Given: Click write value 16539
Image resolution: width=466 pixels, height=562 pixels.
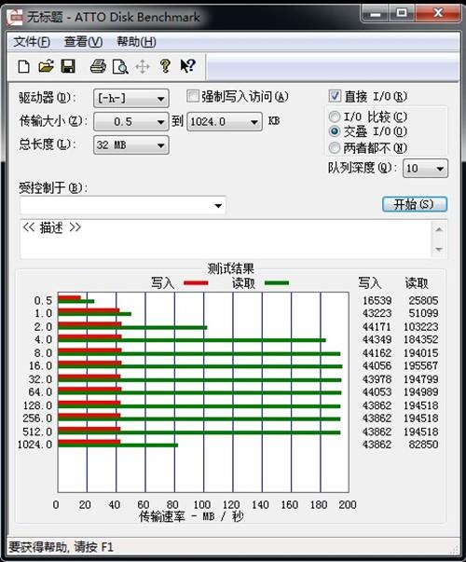Looking at the screenshot, I should coord(377,300).
